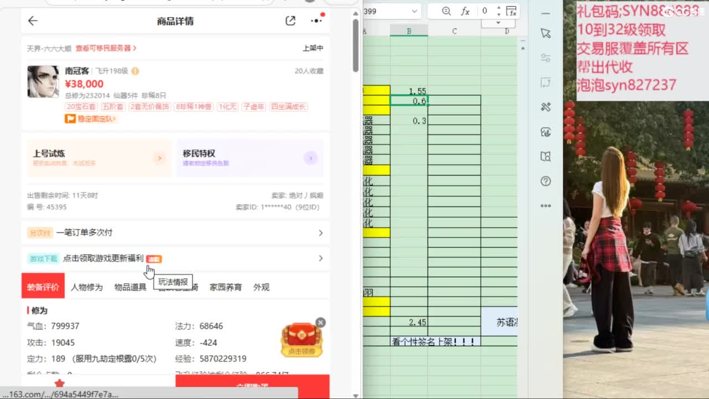Click the share icon in page header
The width and height of the screenshot is (709, 399).
click(290, 21)
